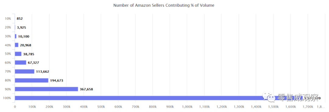Click the 60% bar

click(21, 63)
